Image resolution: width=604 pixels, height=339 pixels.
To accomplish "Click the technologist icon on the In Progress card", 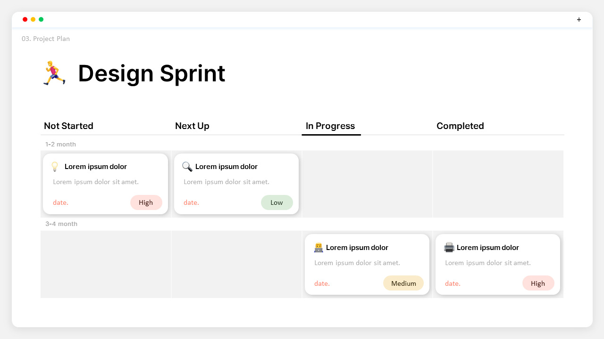I will (x=319, y=247).
